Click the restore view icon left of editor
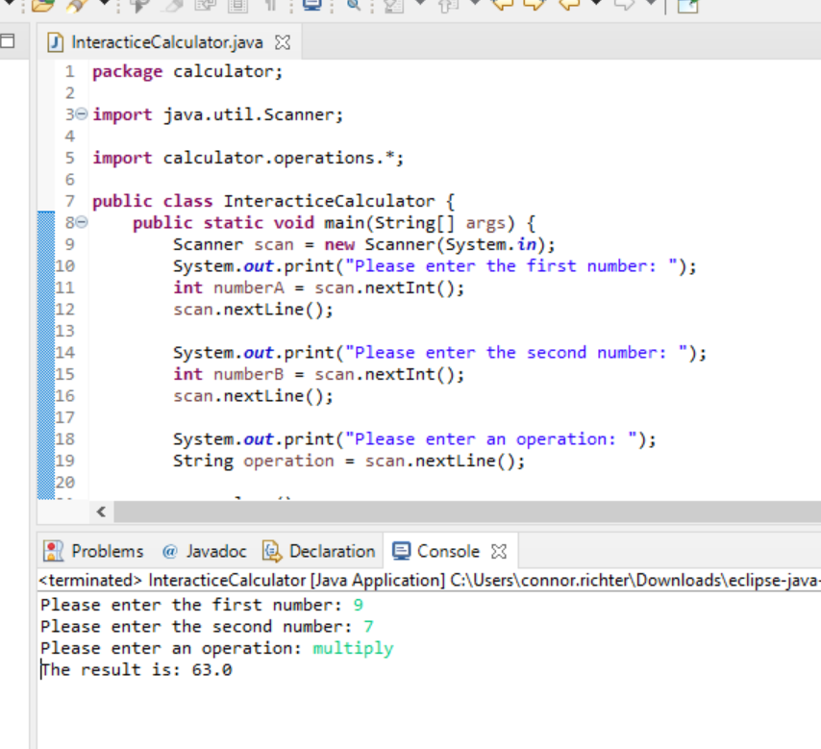 tap(8, 40)
